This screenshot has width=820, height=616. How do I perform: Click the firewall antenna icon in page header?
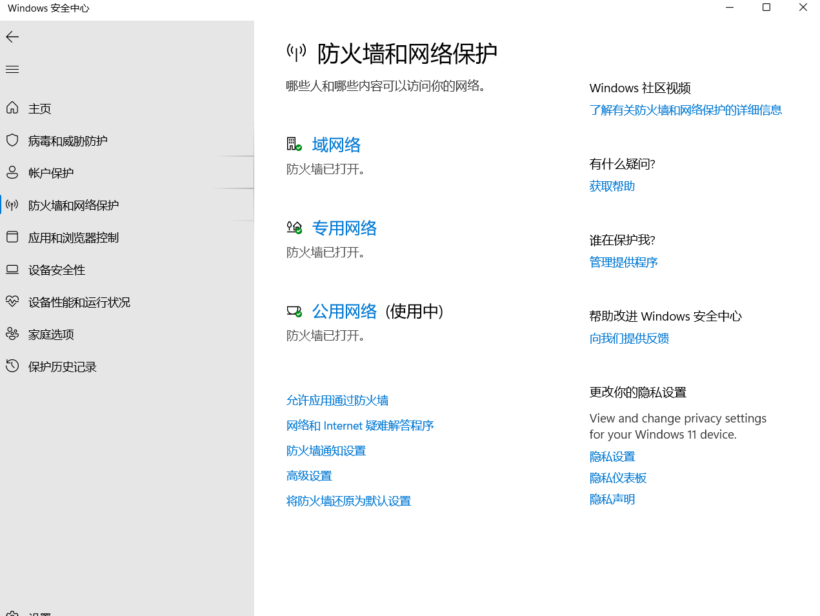click(x=296, y=53)
